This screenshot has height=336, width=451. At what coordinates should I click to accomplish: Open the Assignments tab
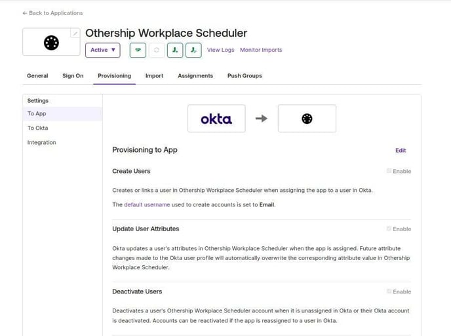click(x=195, y=76)
